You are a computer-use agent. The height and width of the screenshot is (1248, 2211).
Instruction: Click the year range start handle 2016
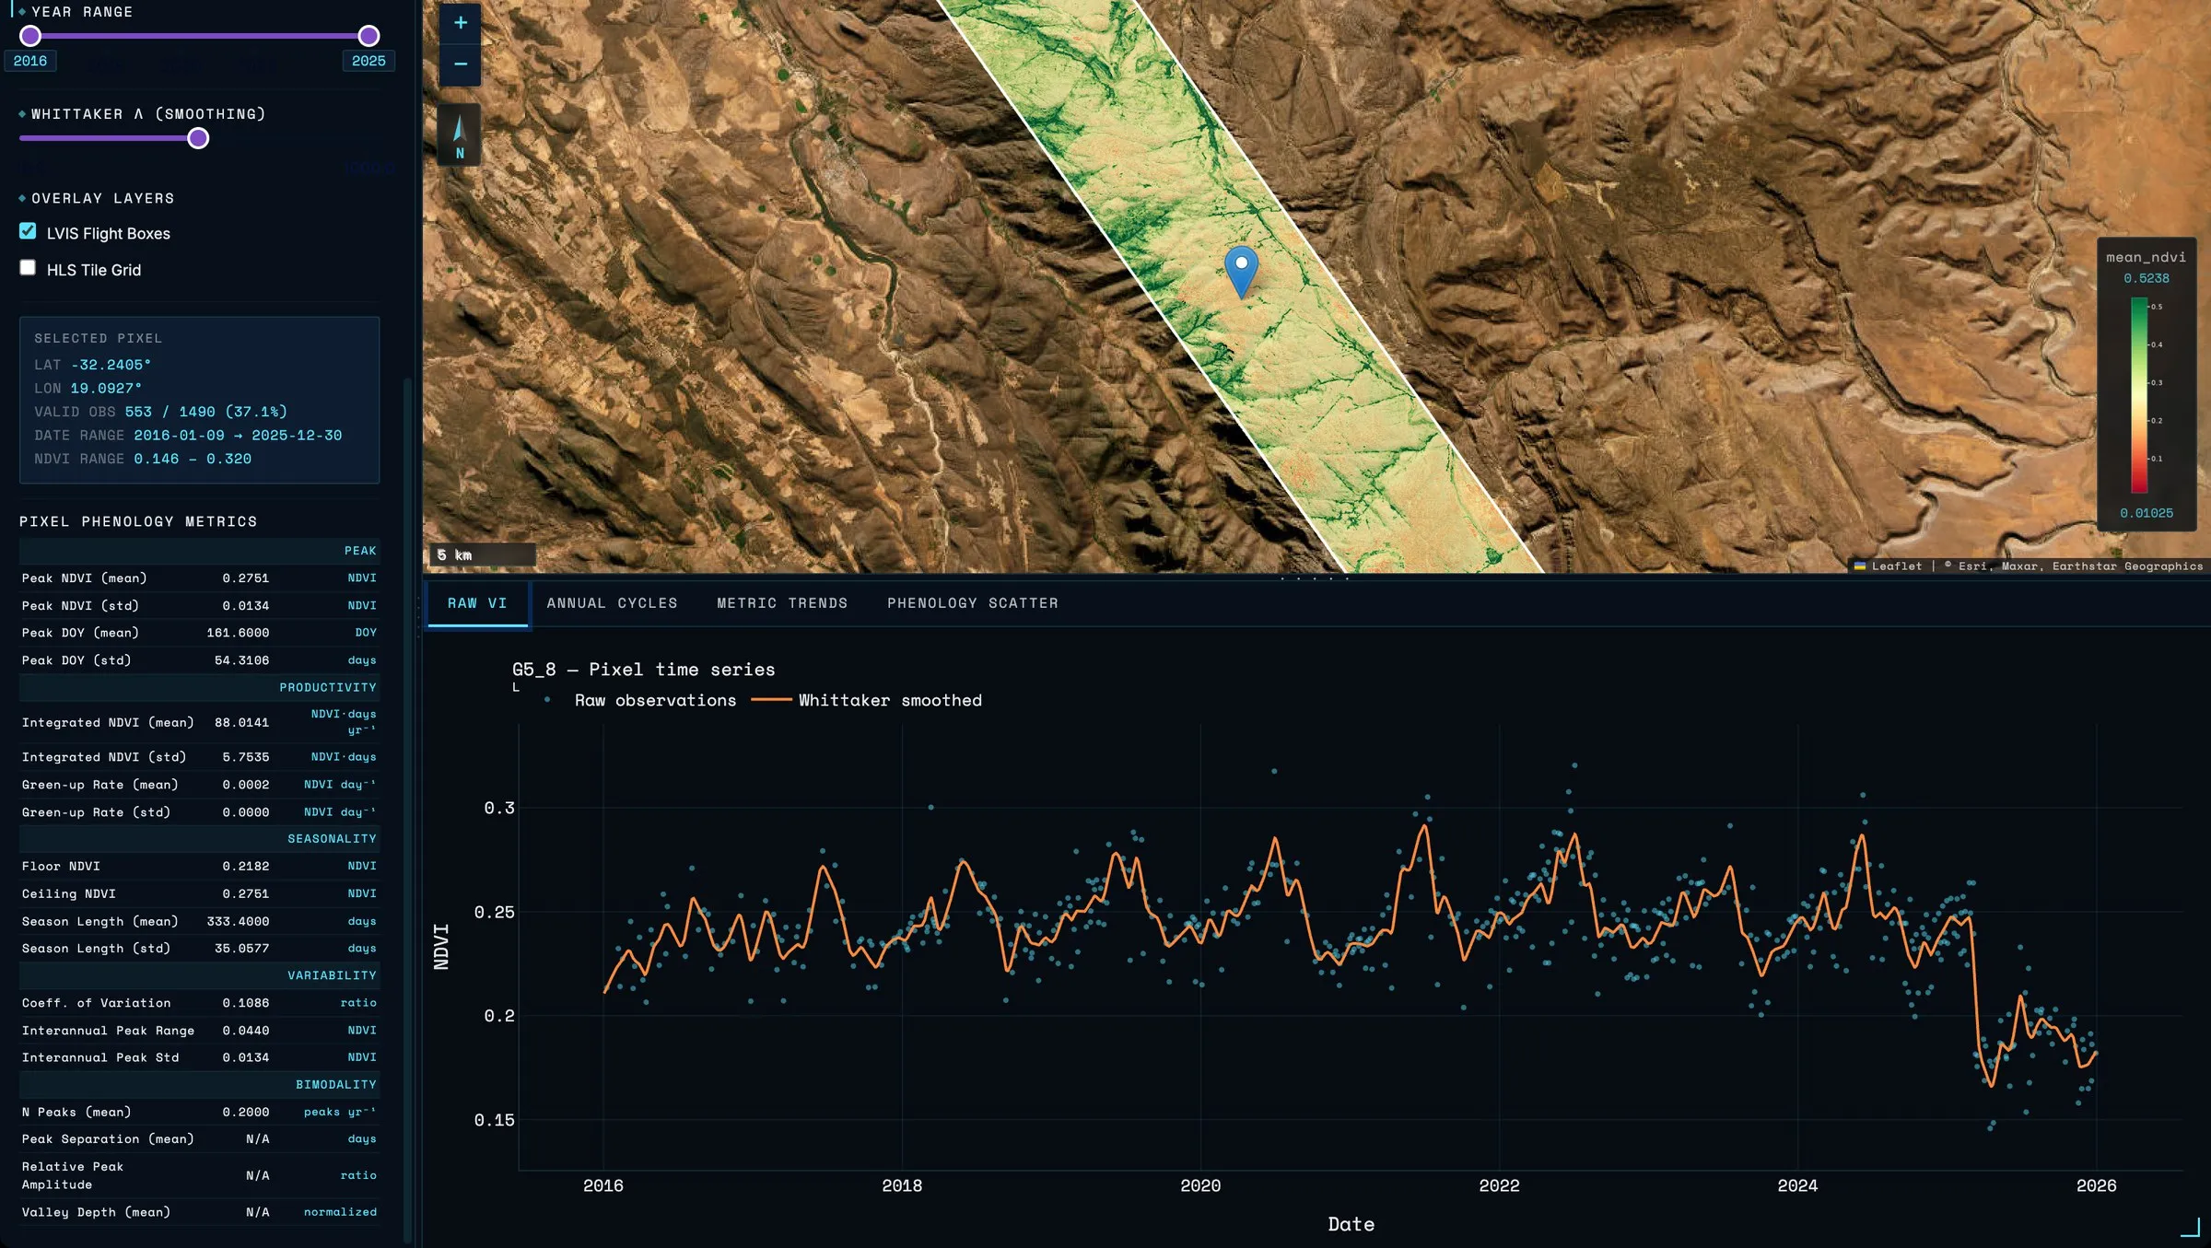pyautogui.click(x=30, y=36)
